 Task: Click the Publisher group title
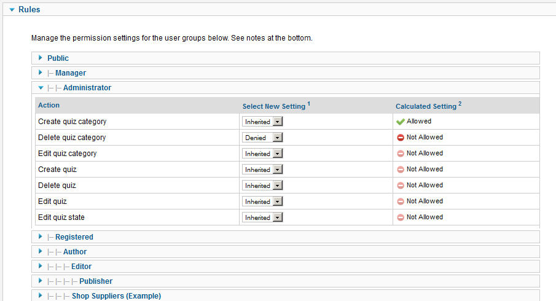coord(96,281)
